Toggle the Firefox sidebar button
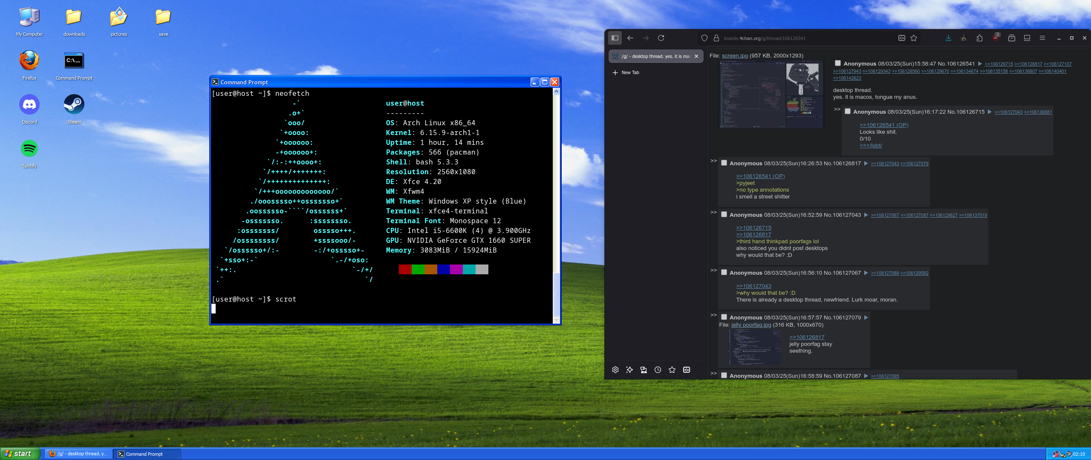1091x460 pixels. tap(615, 38)
